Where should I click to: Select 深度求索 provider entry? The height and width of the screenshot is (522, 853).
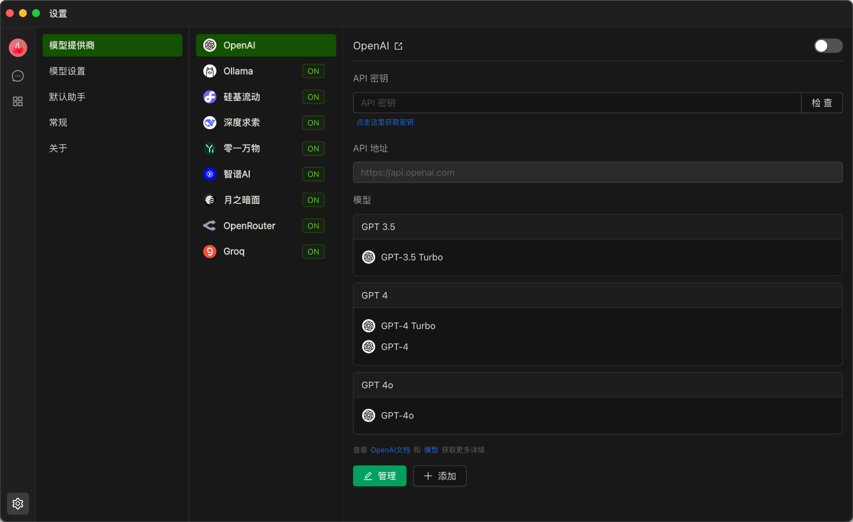pyautogui.click(x=266, y=123)
